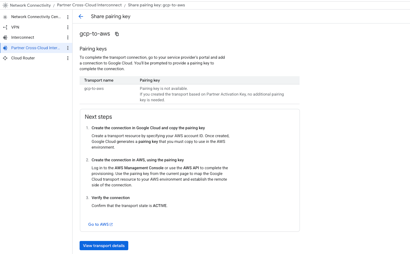
Task: Click the Interconnect chip icon in sidebar
Action: pos(5,37)
